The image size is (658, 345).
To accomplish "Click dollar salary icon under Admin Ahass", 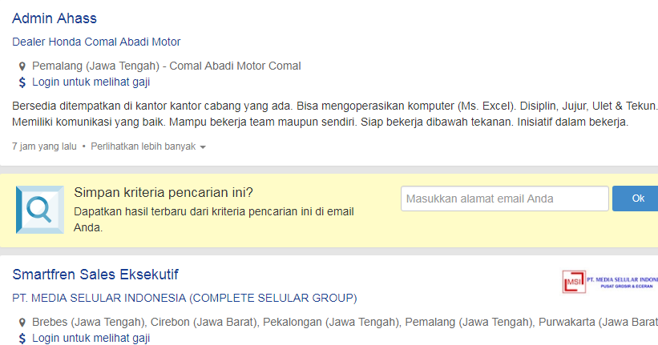I will point(22,82).
